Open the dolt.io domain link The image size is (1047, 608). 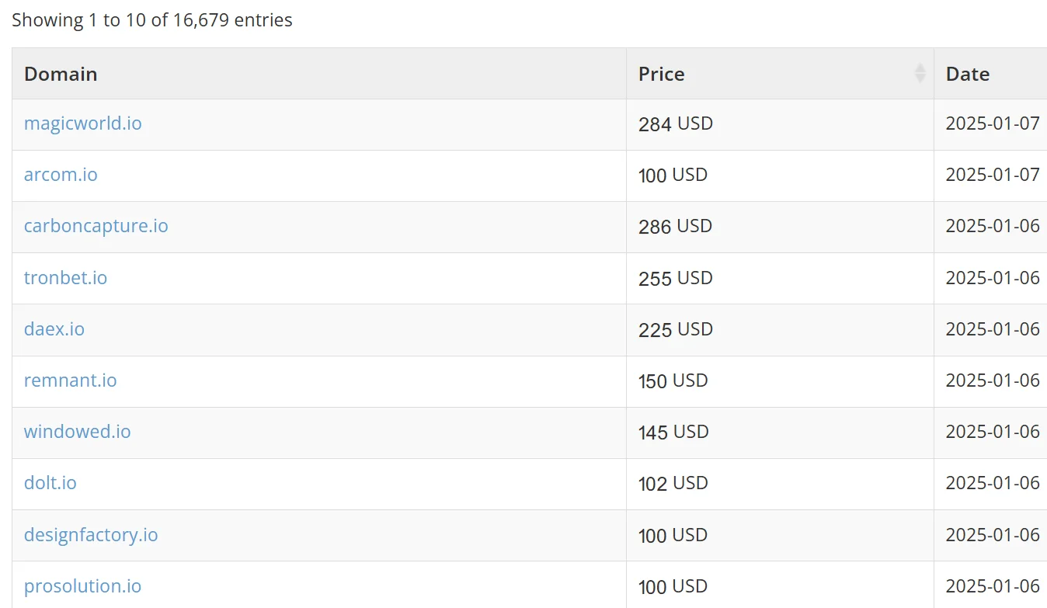(x=50, y=482)
